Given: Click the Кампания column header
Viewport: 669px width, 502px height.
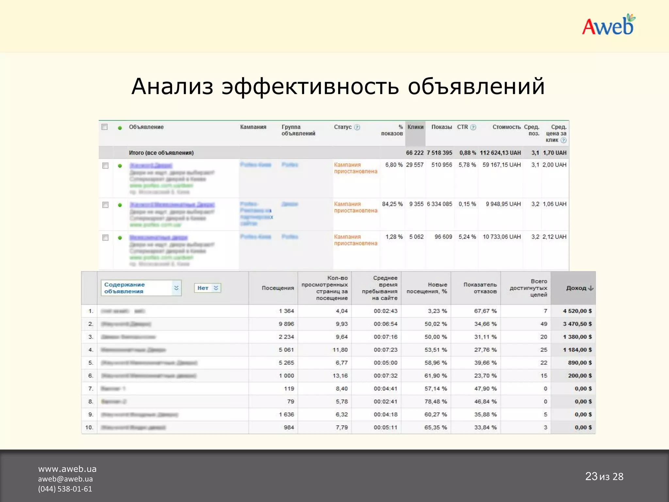Looking at the screenshot, I should click(x=253, y=127).
